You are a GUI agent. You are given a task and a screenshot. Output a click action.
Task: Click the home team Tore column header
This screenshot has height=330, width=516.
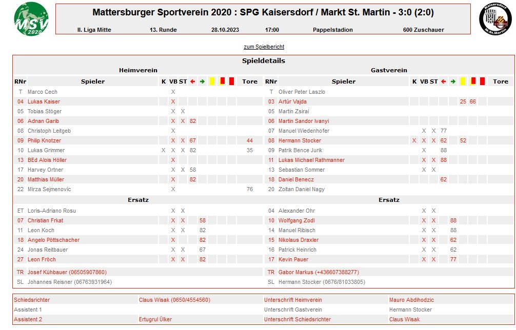pos(250,81)
